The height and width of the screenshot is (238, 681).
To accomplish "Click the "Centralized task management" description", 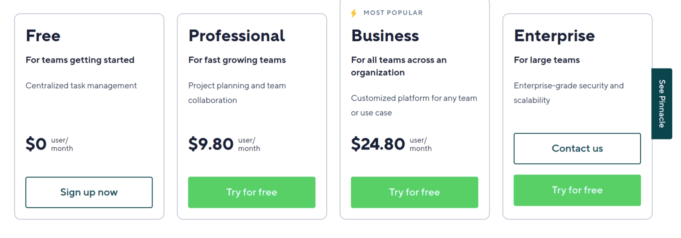I will 81,86.
